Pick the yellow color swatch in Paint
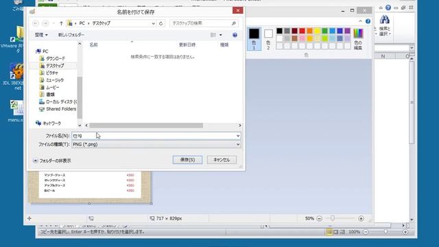The image size is (439, 247). (317, 31)
